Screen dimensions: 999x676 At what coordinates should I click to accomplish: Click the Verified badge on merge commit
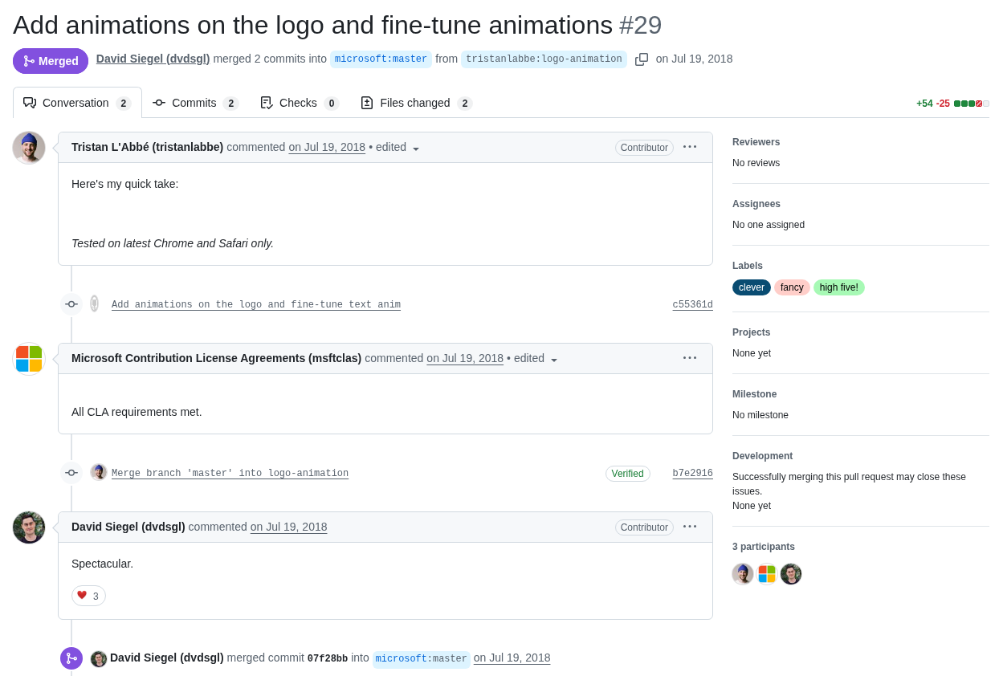(x=628, y=474)
